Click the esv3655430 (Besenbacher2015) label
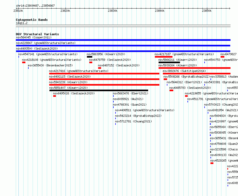The width and height of the screenshot is (238, 196). pos(50,65)
